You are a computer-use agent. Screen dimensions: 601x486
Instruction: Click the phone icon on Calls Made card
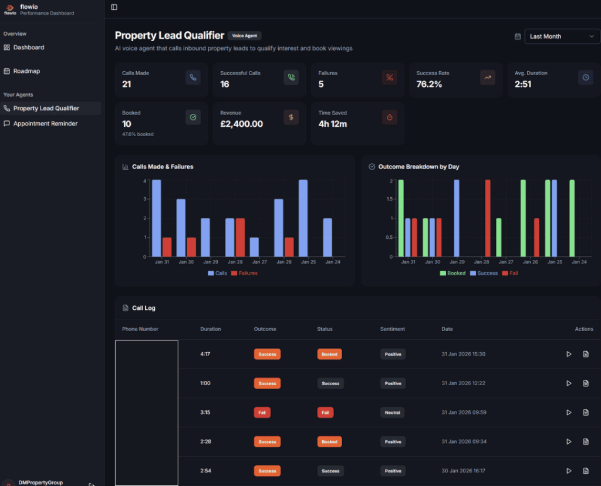193,77
